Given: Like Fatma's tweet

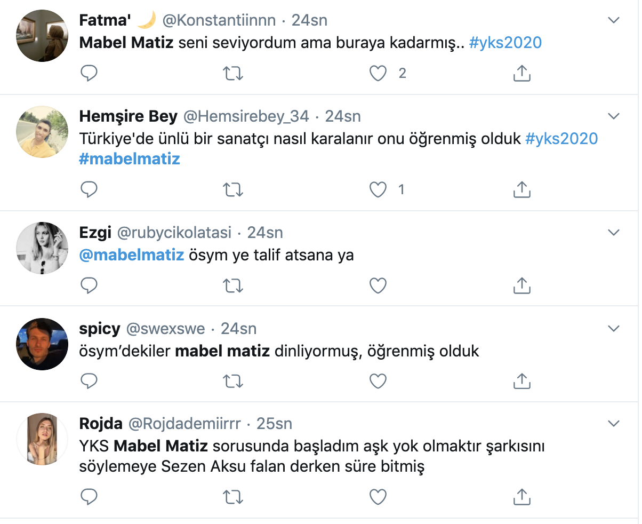Looking at the screenshot, I should (x=378, y=73).
